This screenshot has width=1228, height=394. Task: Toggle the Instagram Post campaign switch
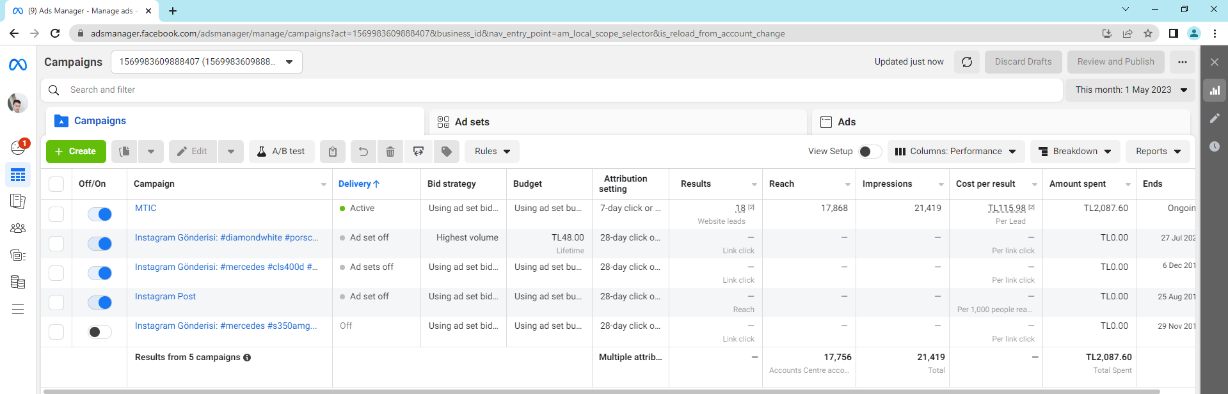coord(100,303)
